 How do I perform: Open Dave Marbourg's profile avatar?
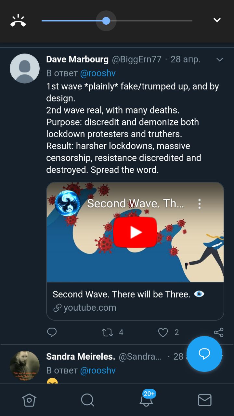tap(25, 68)
